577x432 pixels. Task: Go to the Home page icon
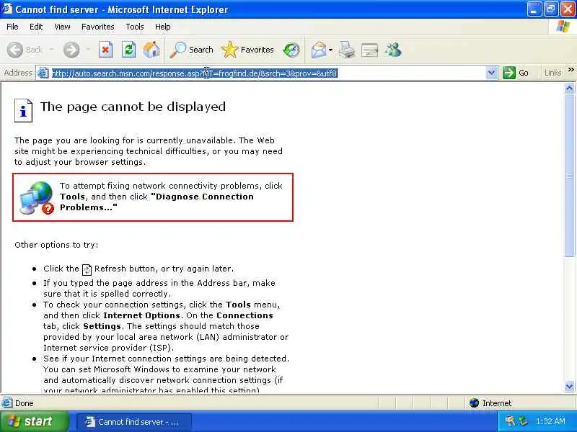[x=151, y=50]
